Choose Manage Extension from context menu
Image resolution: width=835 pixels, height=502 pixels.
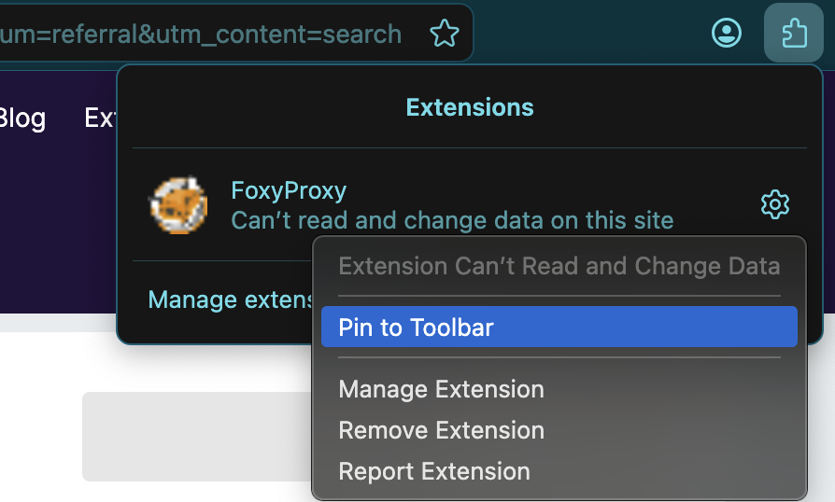441,389
